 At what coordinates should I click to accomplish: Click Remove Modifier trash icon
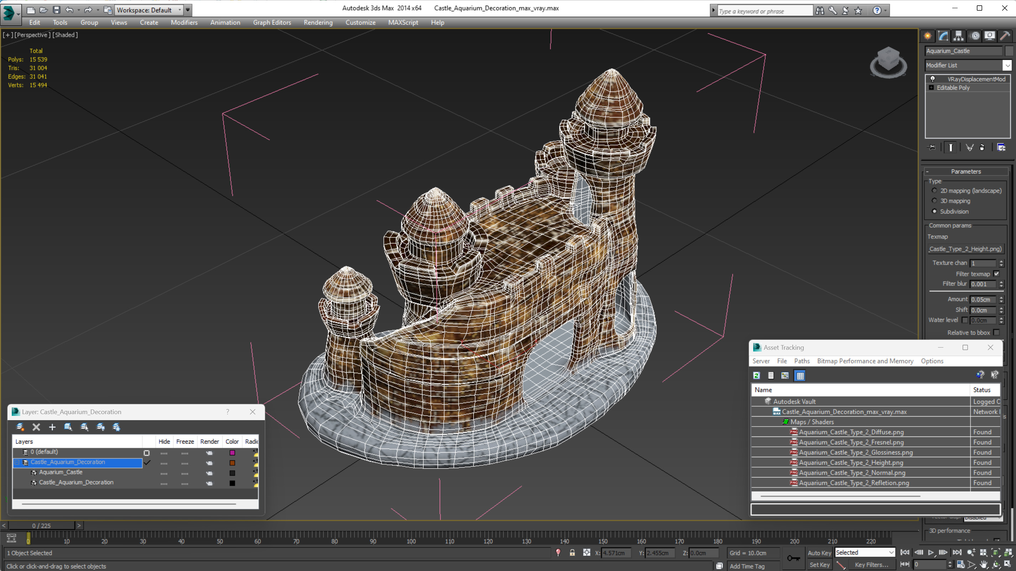coord(982,147)
